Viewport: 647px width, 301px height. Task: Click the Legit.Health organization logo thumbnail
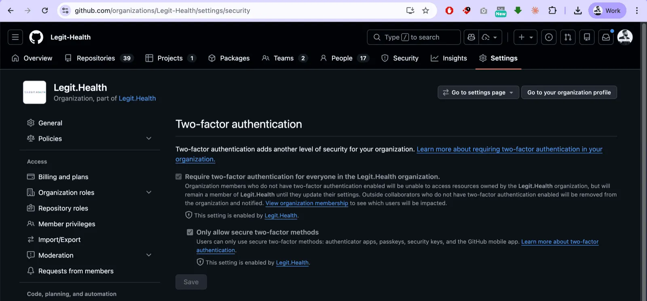tap(34, 92)
